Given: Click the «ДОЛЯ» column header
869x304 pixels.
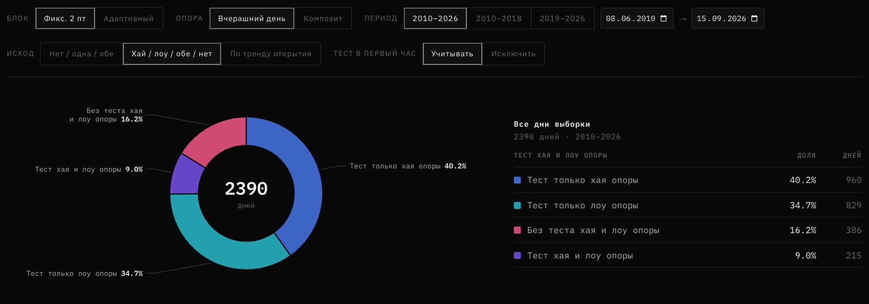Looking at the screenshot, I should click(x=807, y=155).
